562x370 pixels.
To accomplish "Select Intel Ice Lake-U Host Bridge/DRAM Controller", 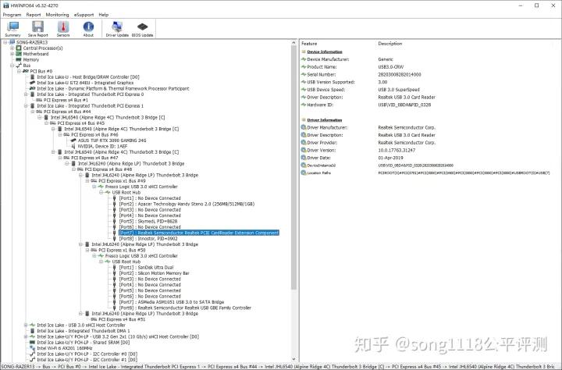I will (87, 76).
